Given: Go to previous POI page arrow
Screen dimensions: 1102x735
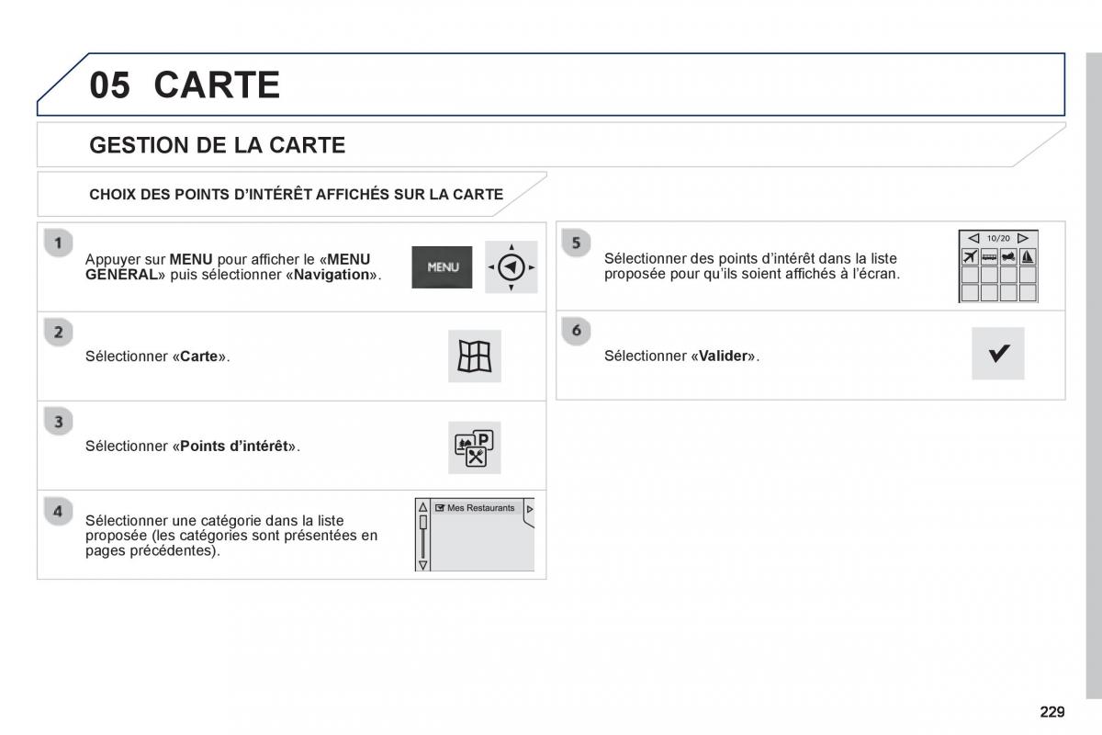Looking at the screenshot, I should pos(974,238).
